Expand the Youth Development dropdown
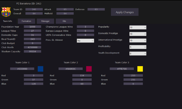Image resolution: width=182 pixels, height=109 pixels. tap(138, 54)
